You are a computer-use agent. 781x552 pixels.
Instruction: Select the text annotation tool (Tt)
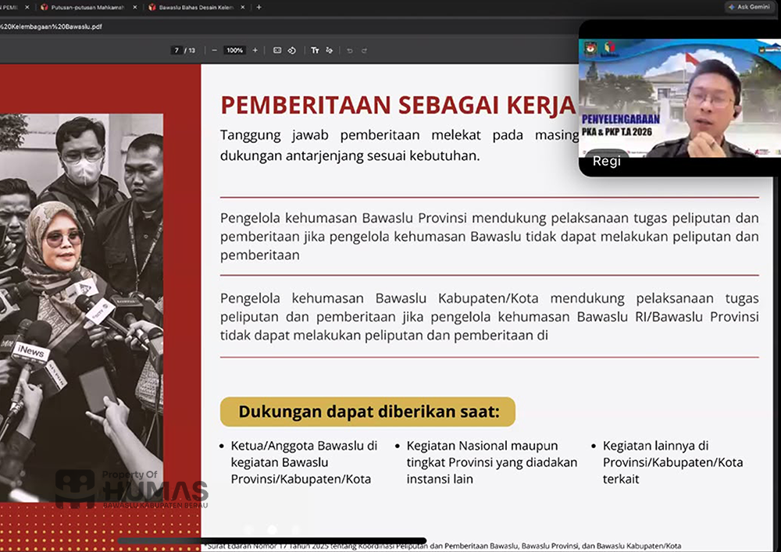pyautogui.click(x=315, y=50)
